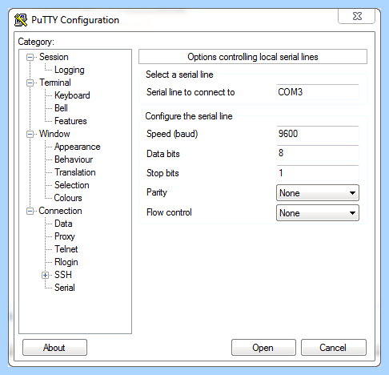Image resolution: width=389 pixels, height=375 pixels.
Task: Select the Logging category
Action: pyautogui.click(x=70, y=70)
